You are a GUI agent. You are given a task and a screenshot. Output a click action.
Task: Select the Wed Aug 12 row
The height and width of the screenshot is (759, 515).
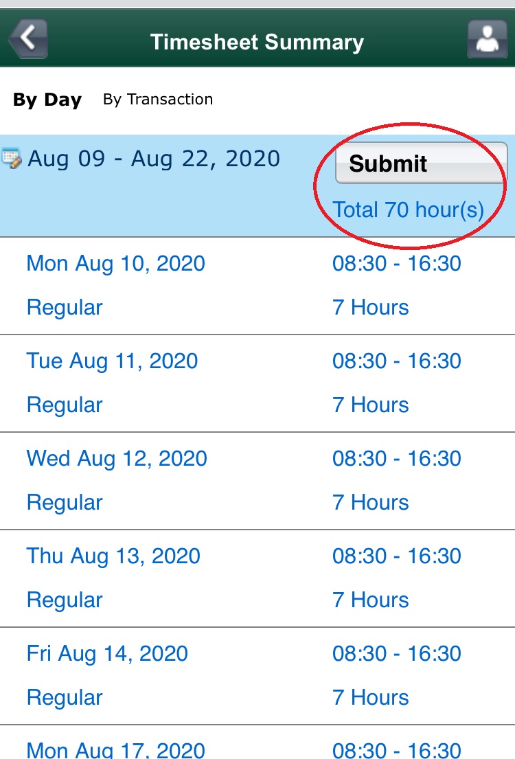[x=117, y=458]
